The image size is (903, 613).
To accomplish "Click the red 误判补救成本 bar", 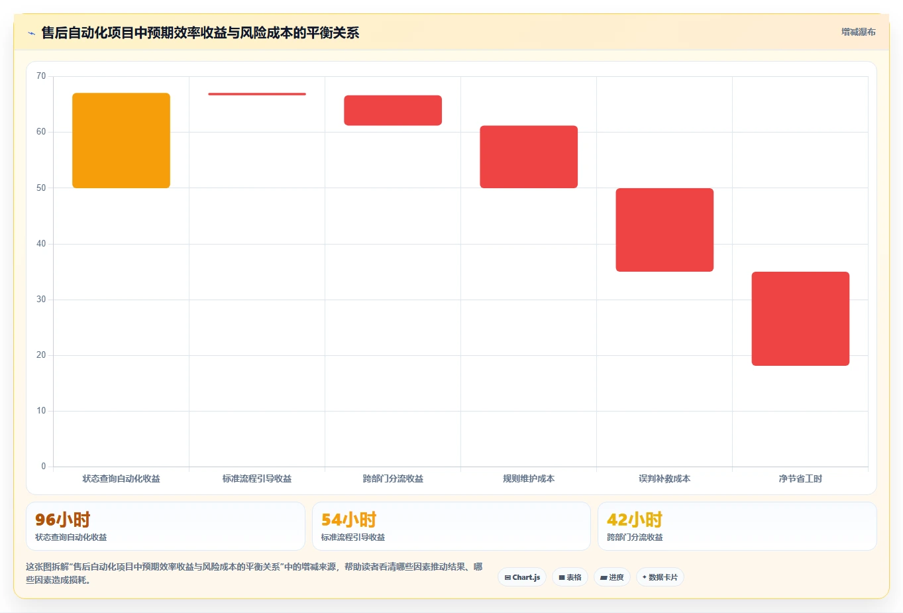I will (x=664, y=230).
